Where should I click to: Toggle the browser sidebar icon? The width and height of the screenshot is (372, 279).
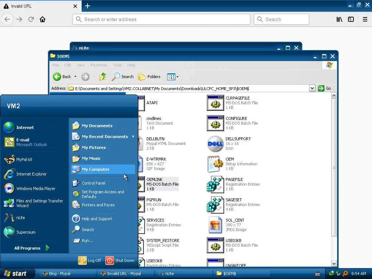[351, 19]
